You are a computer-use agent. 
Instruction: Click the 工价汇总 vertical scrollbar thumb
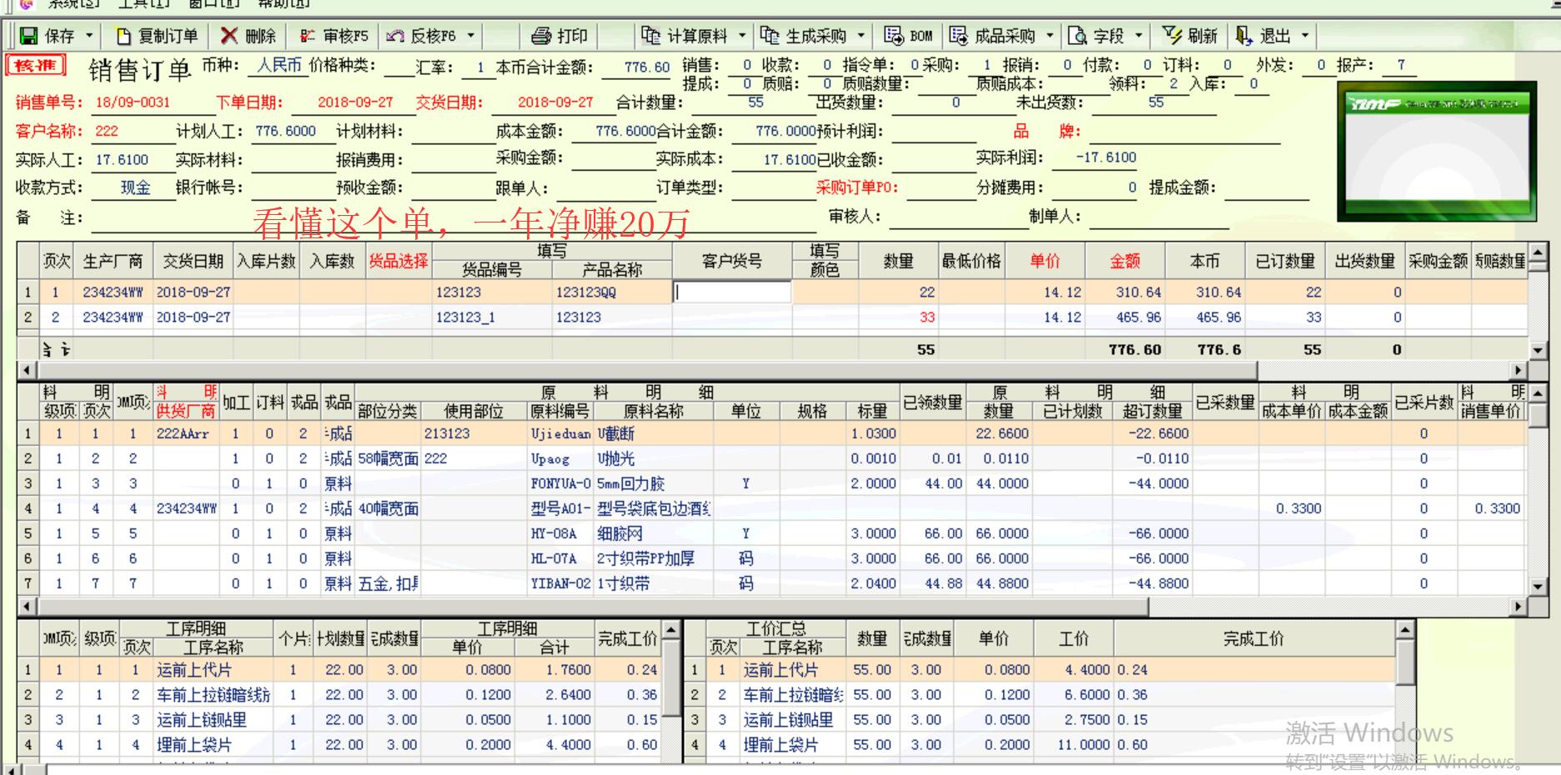tap(1405, 663)
